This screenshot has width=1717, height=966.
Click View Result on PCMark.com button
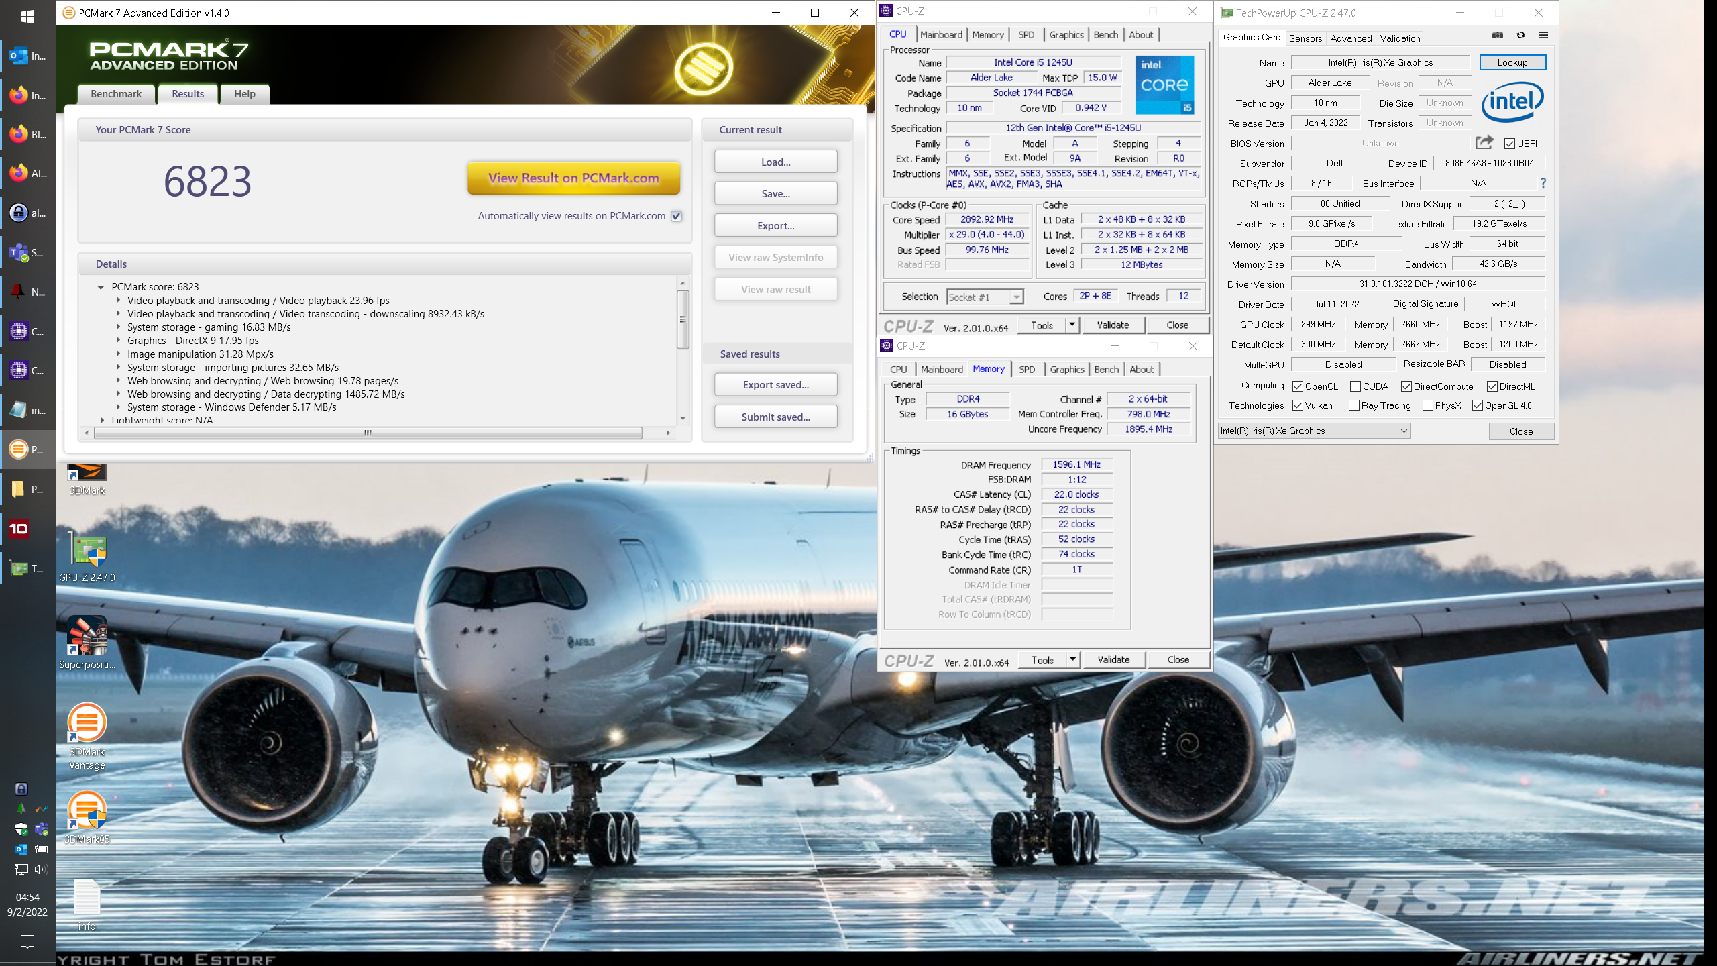573,178
